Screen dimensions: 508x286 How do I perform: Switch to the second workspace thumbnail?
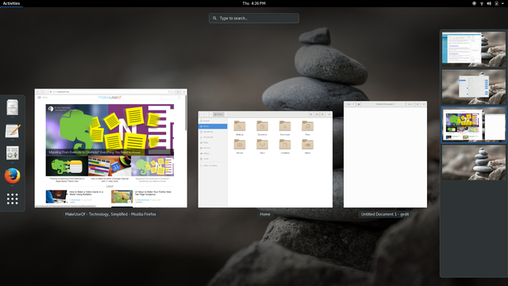pyautogui.click(x=474, y=87)
